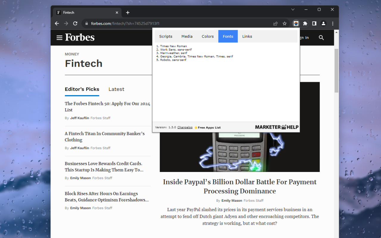Screen dimensions: 381x238
Task: Open the browser extensions puzzle icon
Action: [305, 23]
